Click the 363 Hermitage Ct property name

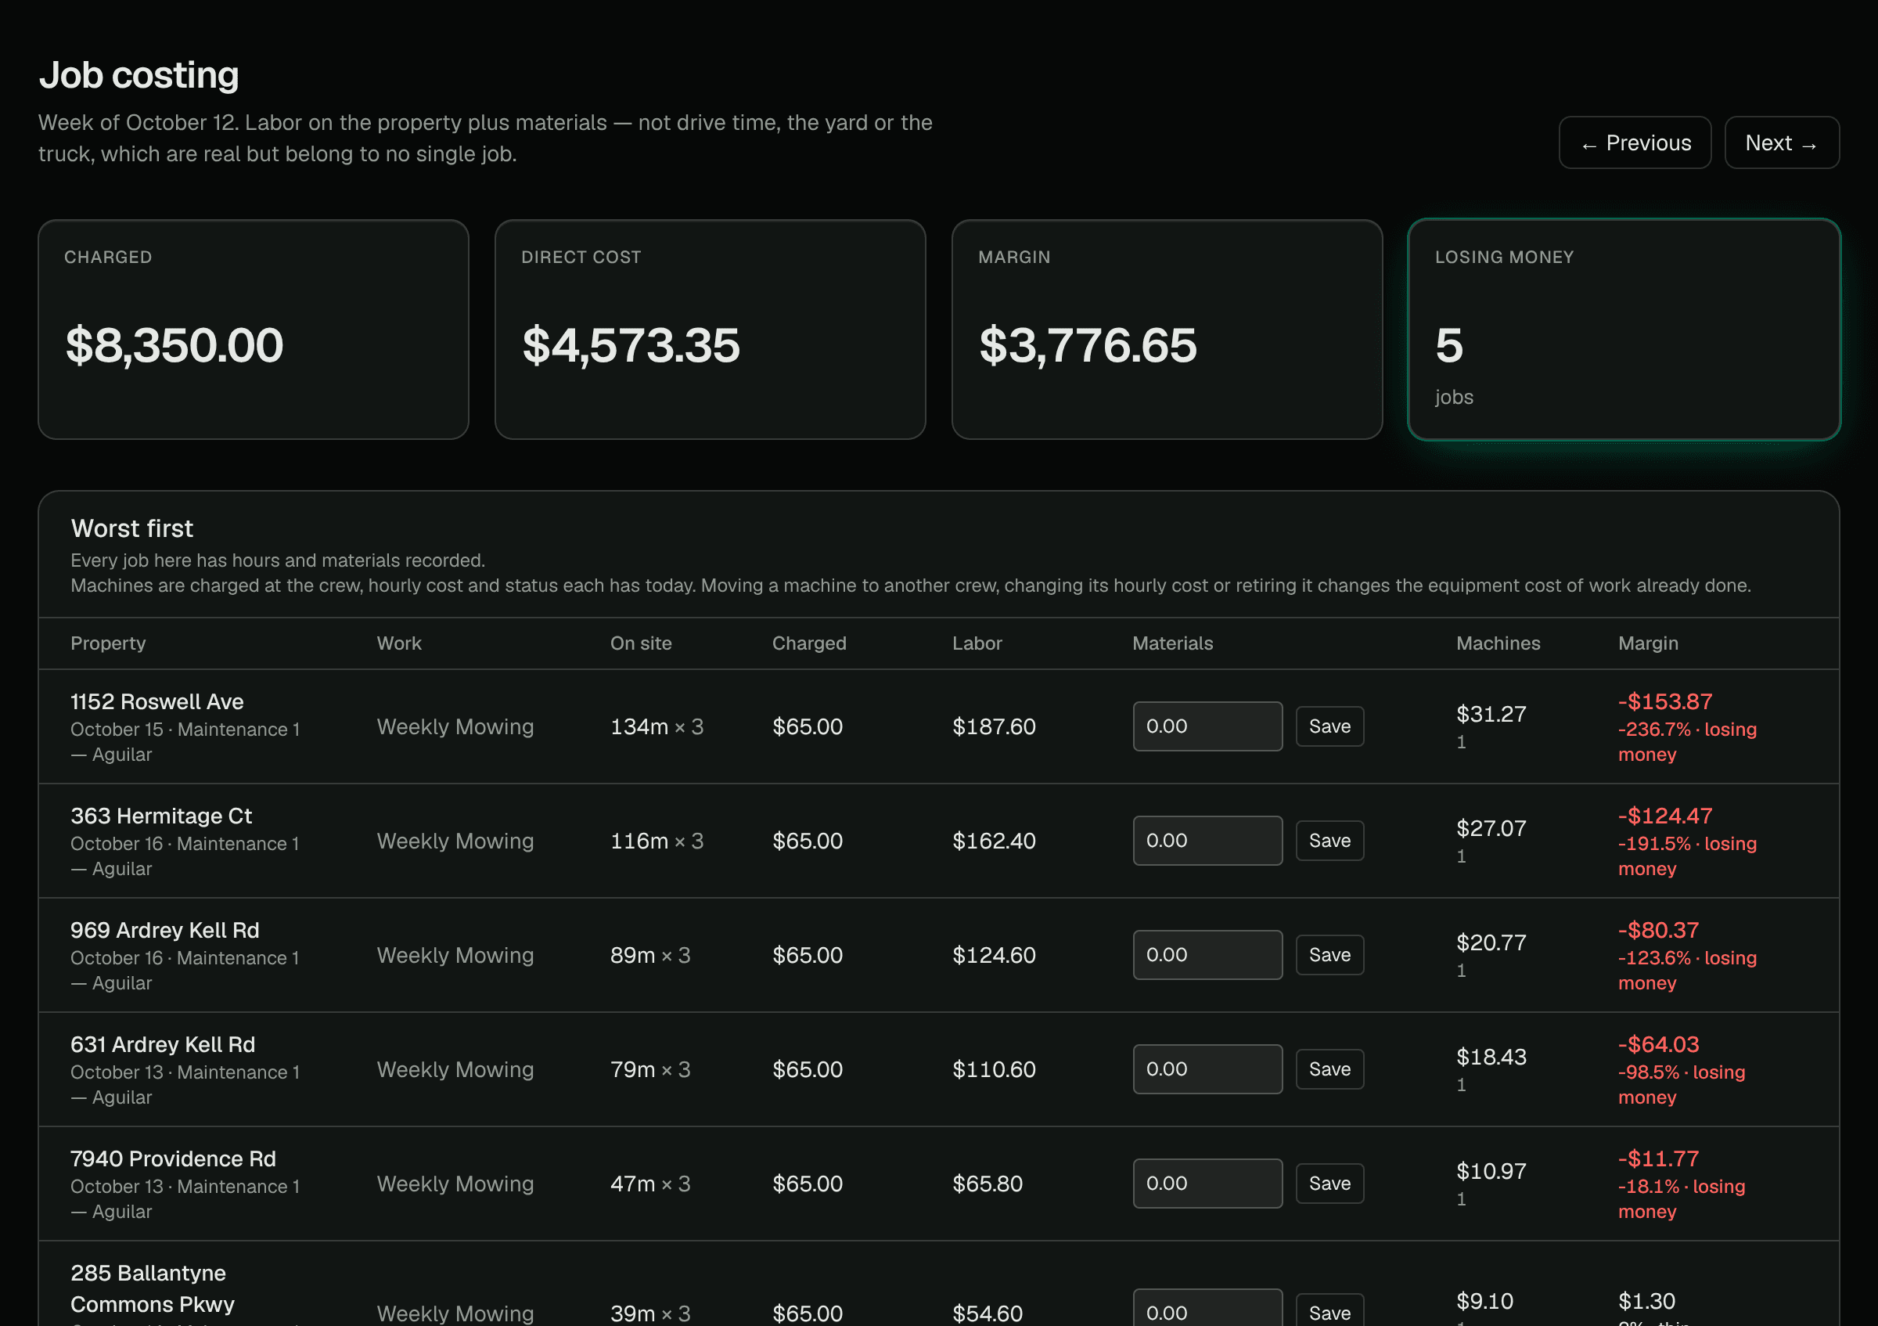tap(161, 816)
